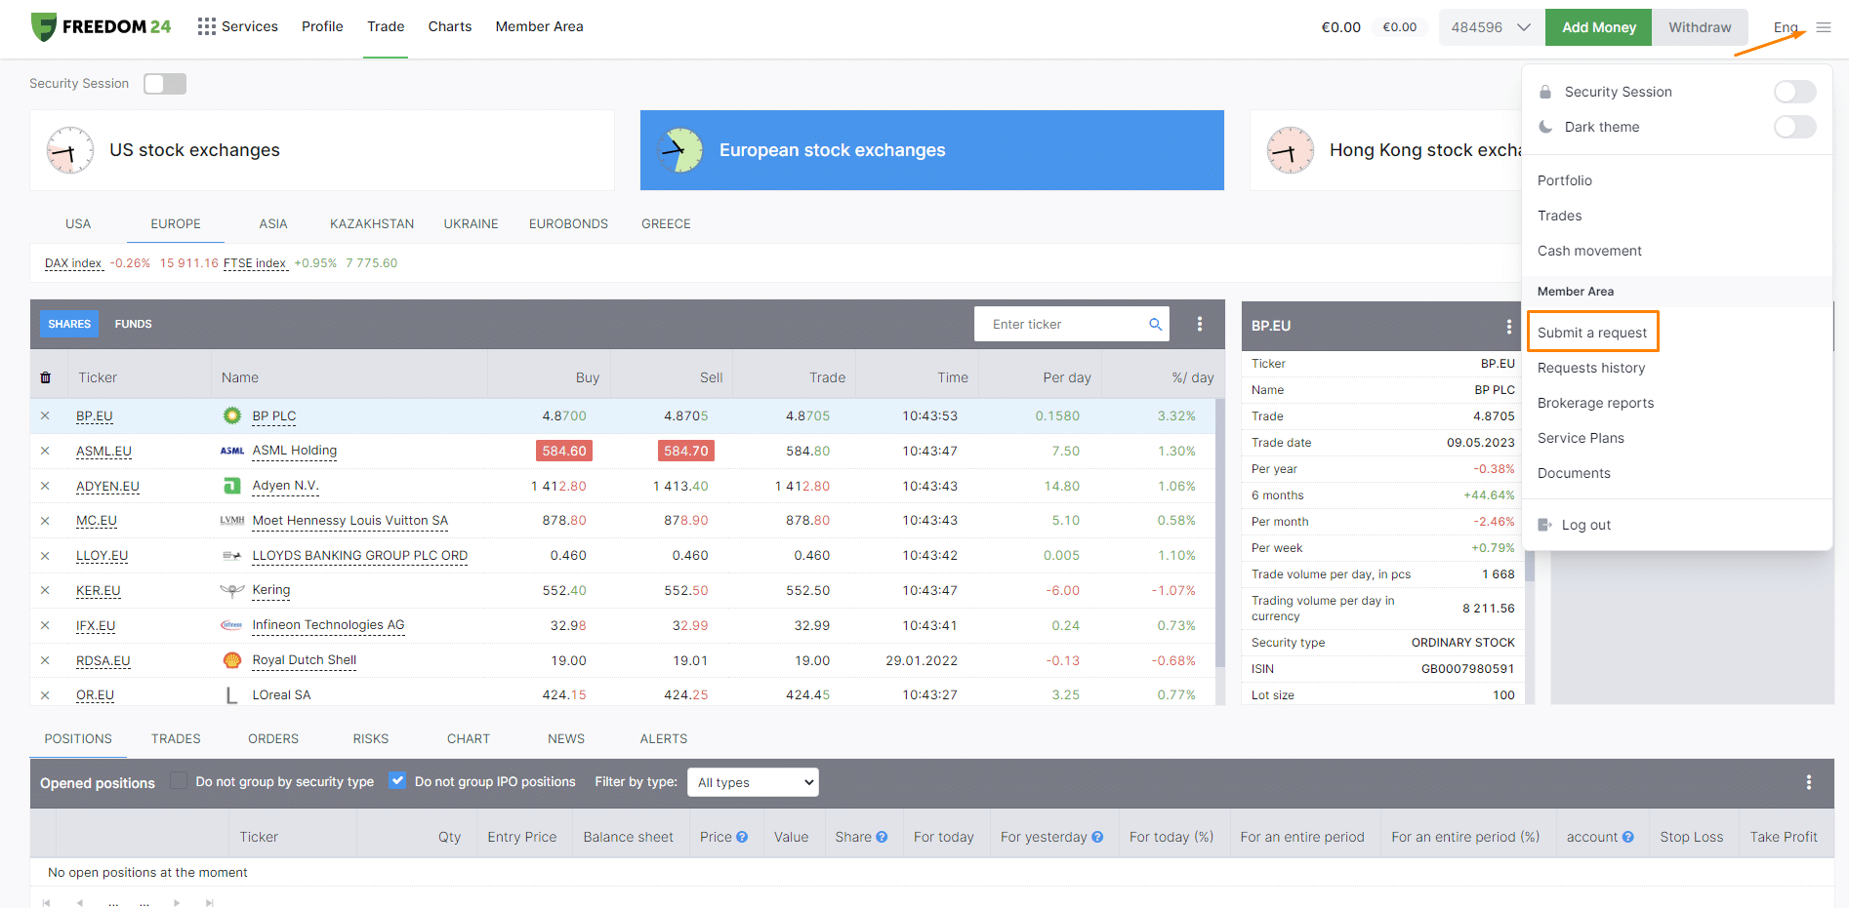1849x908 pixels.
Task: Click the Freedom 24 logo
Action: [x=101, y=26]
